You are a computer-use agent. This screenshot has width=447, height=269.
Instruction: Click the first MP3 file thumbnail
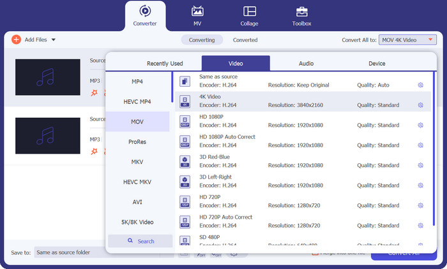click(48, 77)
